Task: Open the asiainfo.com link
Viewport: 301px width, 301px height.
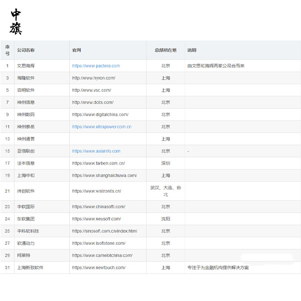Action: click(96, 151)
